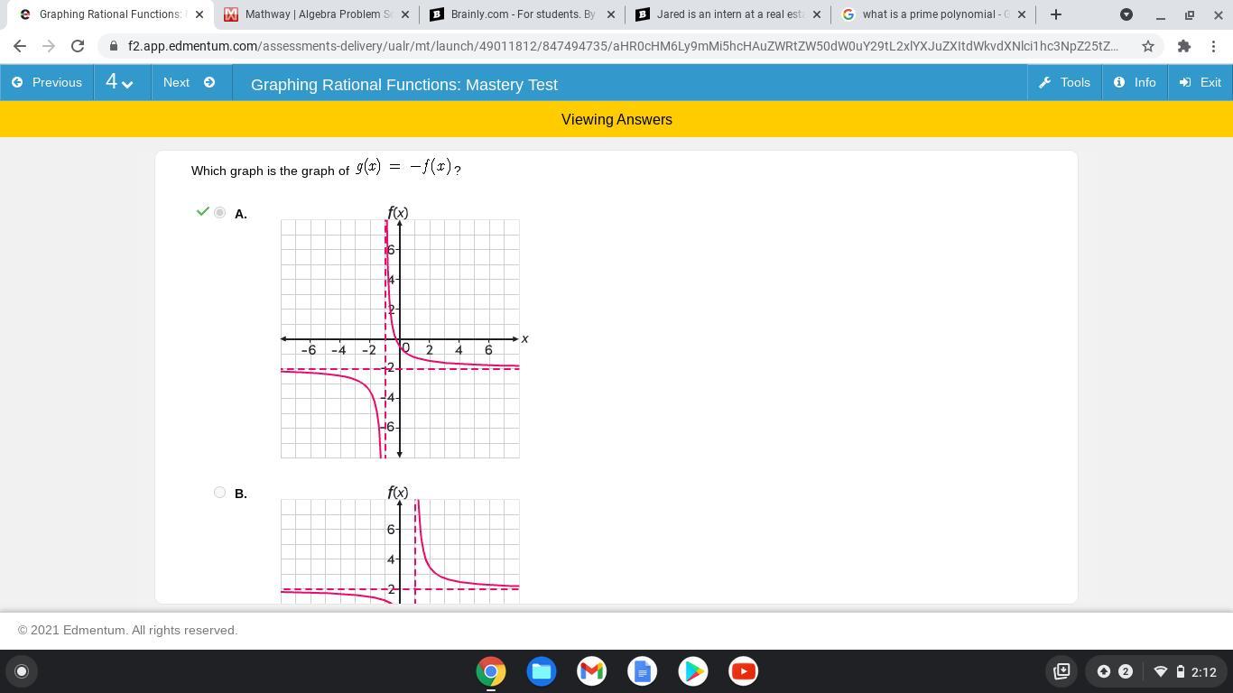This screenshot has height=693, width=1233.
Task: Exit the Mastery Test
Action: 1201,82
